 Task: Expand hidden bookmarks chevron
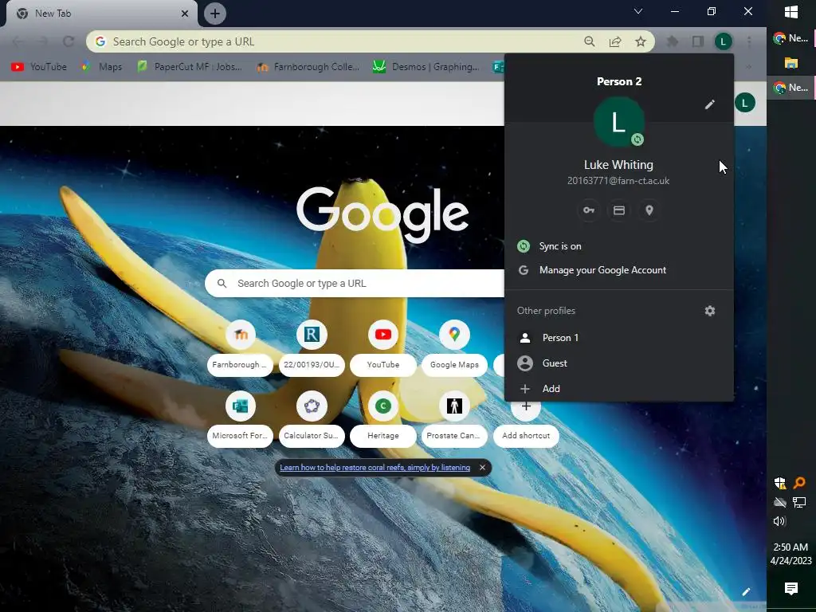point(749,67)
